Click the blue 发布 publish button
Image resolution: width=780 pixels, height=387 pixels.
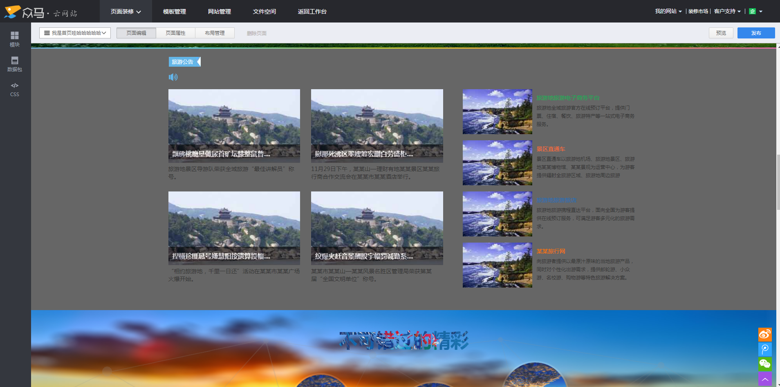click(x=756, y=33)
